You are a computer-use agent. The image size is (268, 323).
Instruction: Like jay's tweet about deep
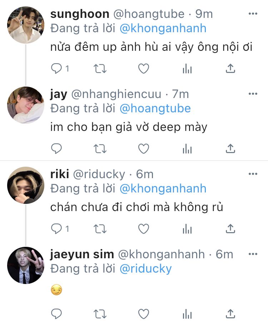tap(143, 148)
